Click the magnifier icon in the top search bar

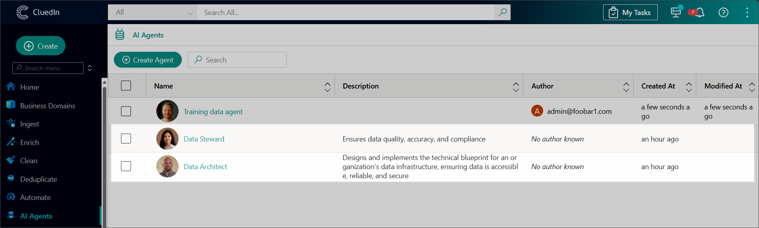pos(502,12)
